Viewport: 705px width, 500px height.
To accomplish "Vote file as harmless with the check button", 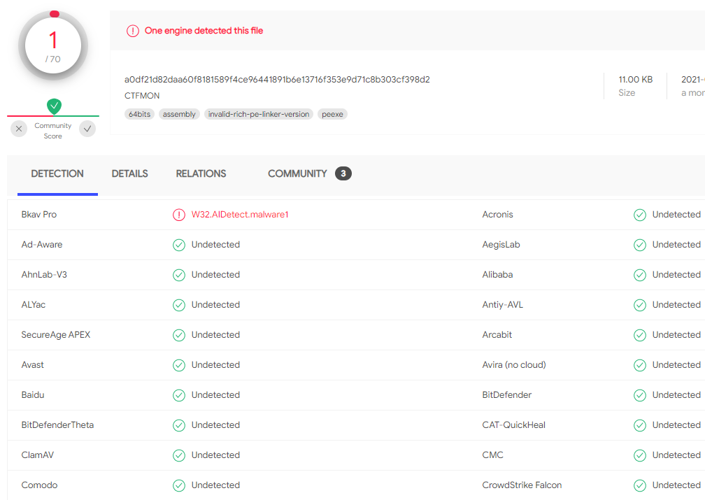I will point(87,129).
